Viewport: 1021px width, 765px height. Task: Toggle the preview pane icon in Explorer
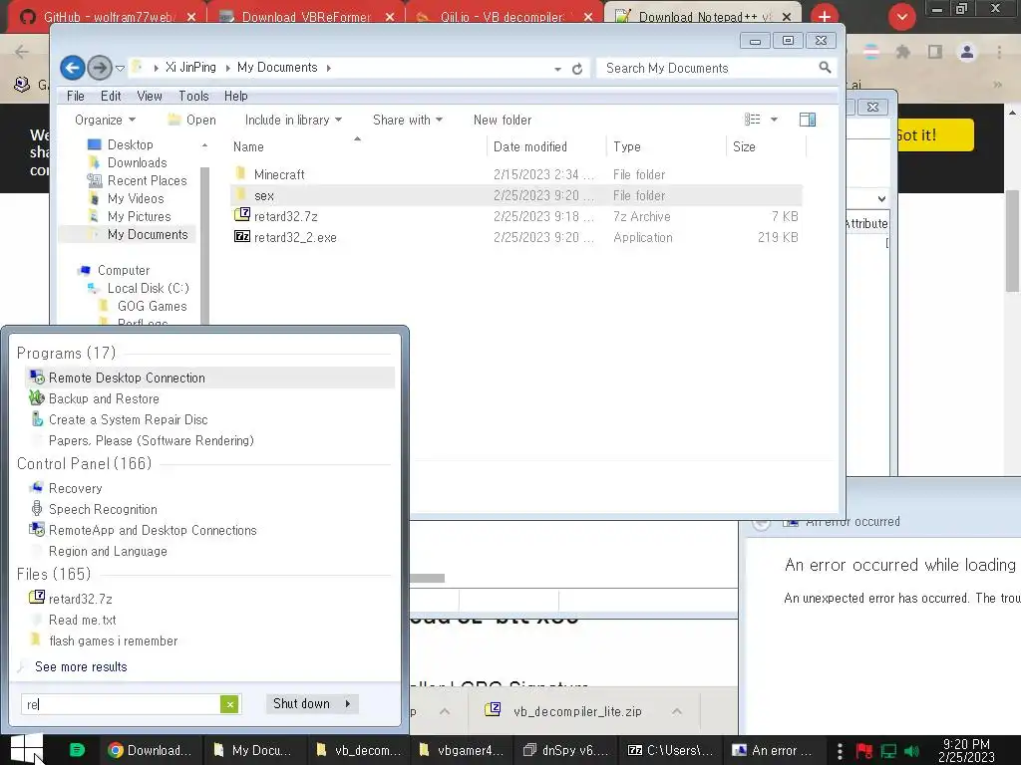click(808, 120)
